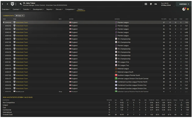Image resolution: width=192 pixels, height=118 pixels.
Task: Select the 2043/44 season radio button
Action: click(4, 22)
